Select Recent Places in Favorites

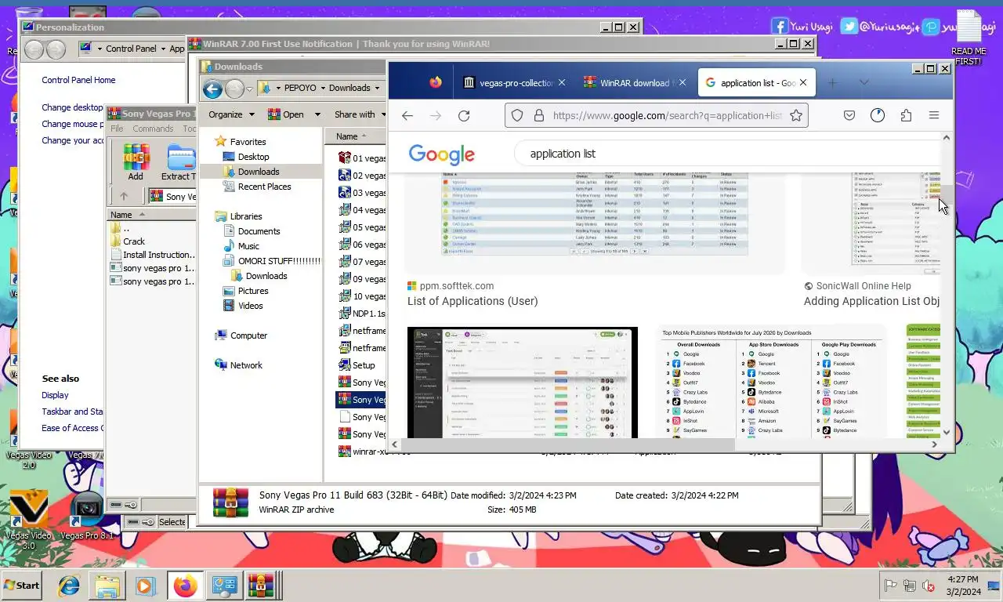[x=264, y=187]
